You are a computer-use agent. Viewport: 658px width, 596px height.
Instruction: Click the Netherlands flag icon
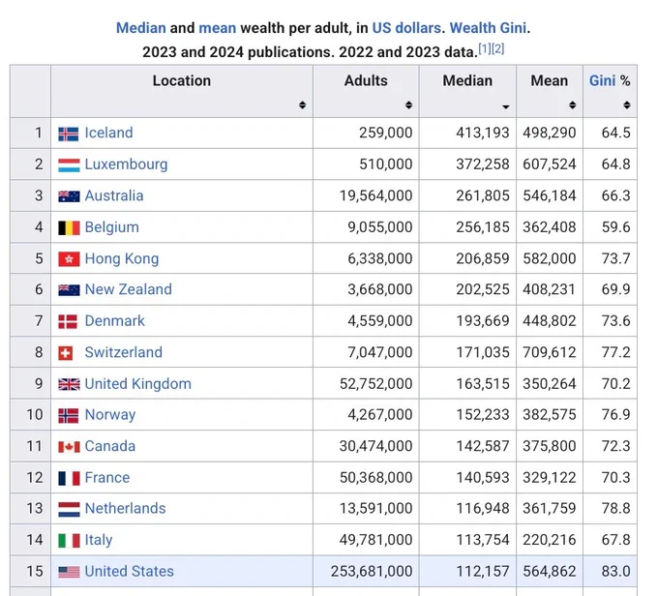[x=69, y=510]
